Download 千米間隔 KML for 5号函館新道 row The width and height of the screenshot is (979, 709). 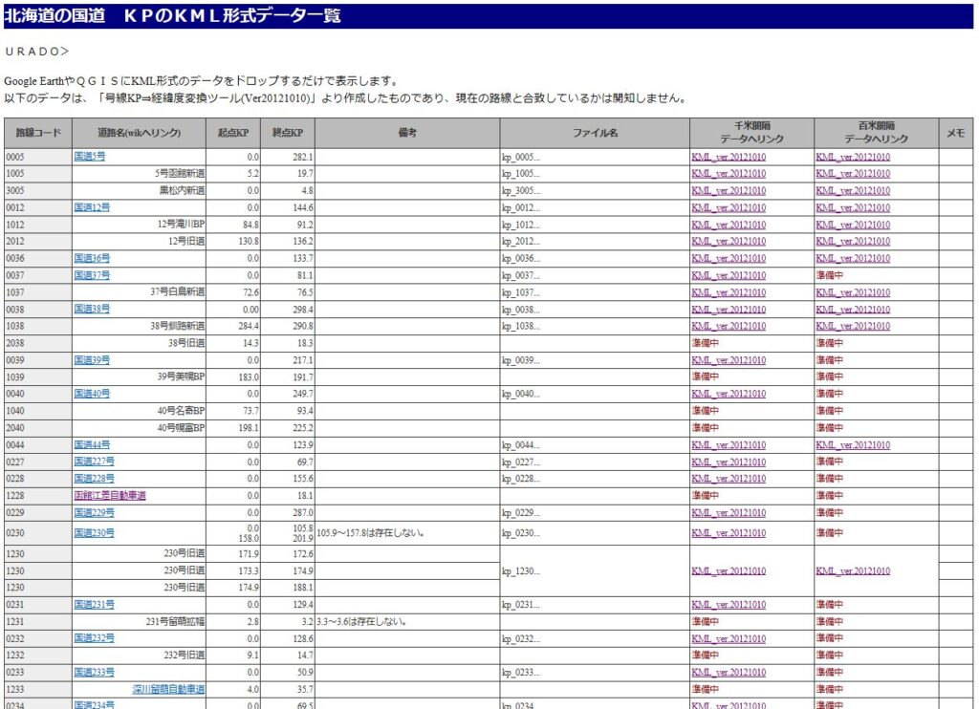tap(729, 174)
